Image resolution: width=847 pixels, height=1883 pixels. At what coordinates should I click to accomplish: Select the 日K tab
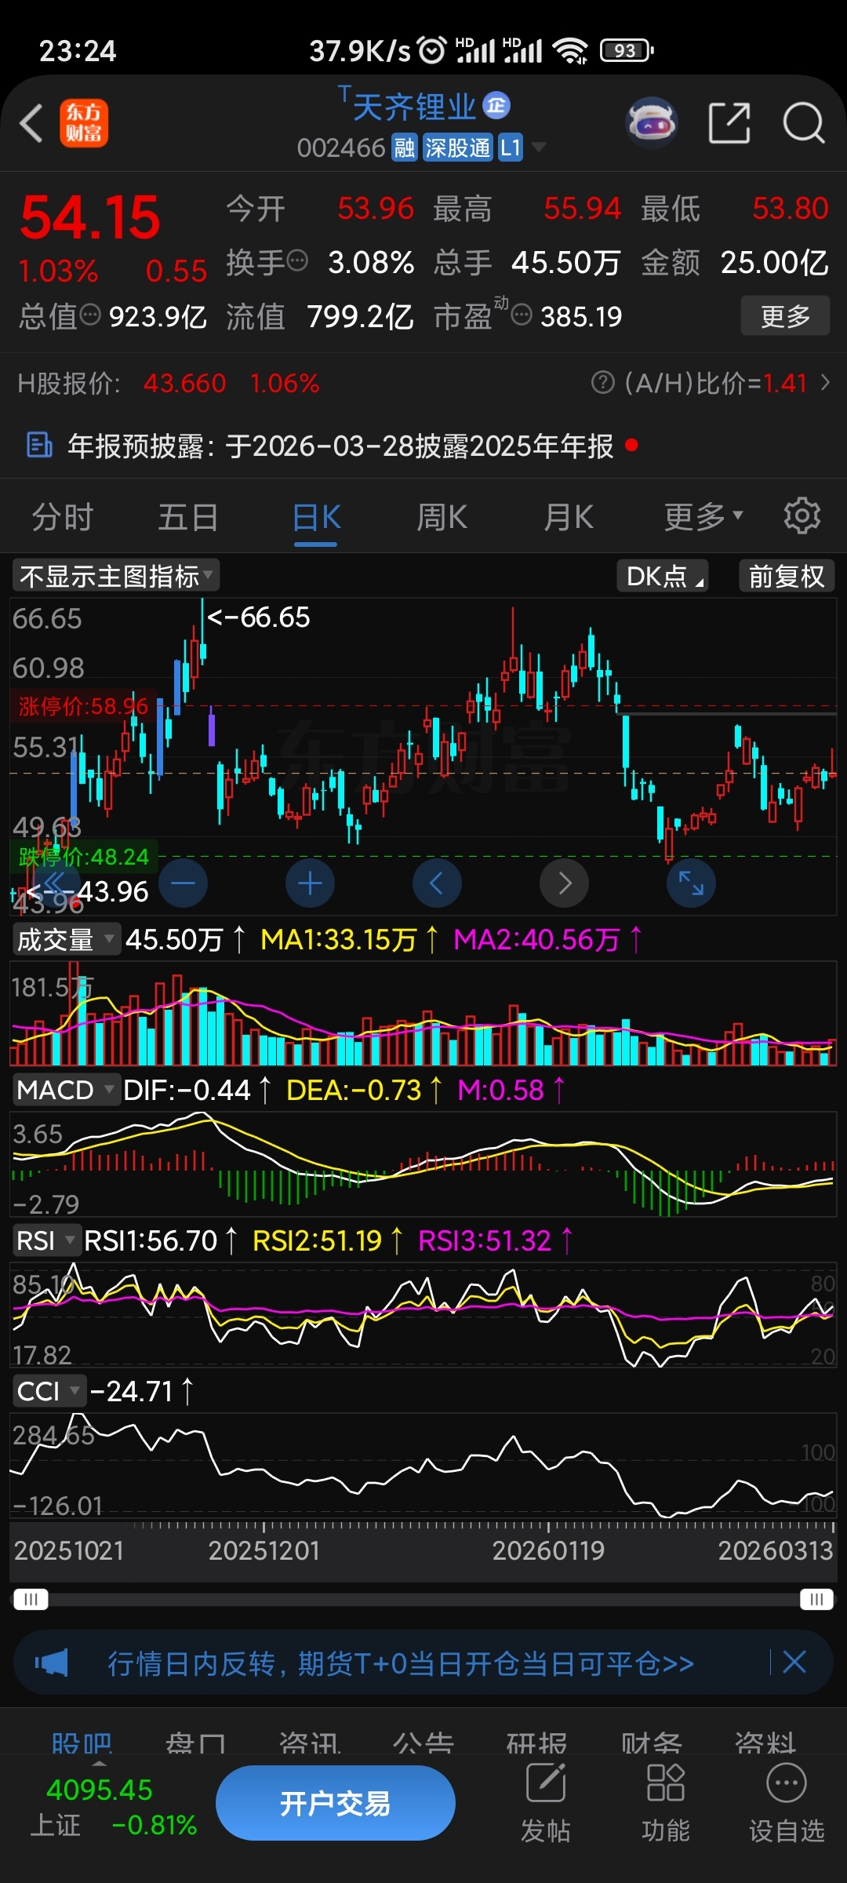(316, 517)
